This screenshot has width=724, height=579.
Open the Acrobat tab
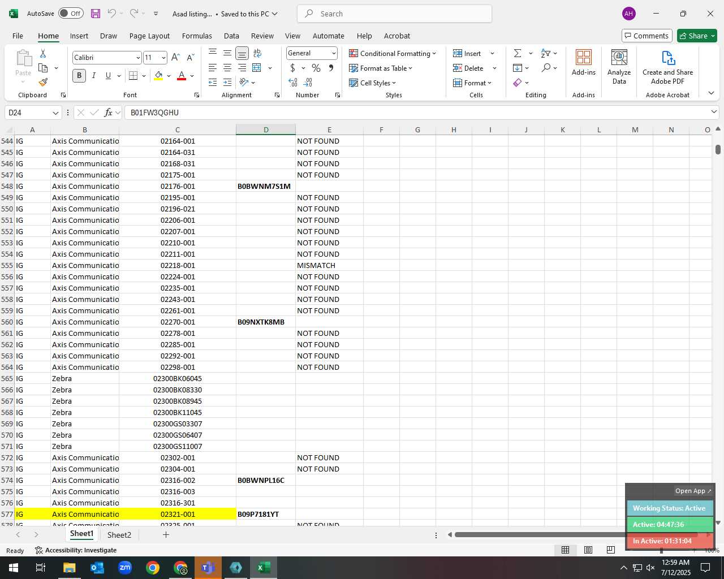pyautogui.click(x=397, y=36)
